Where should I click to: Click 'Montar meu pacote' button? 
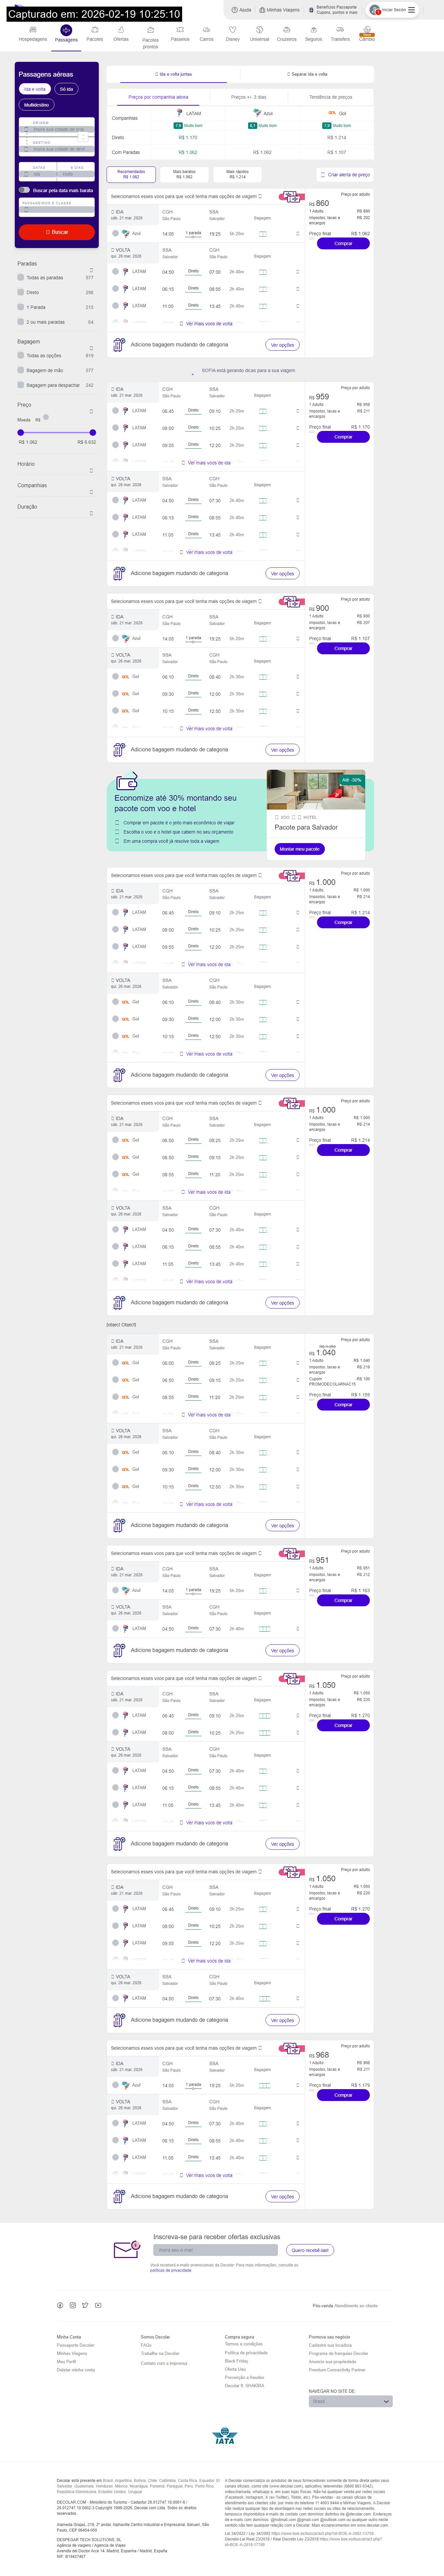pyautogui.click(x=299, y=849)
